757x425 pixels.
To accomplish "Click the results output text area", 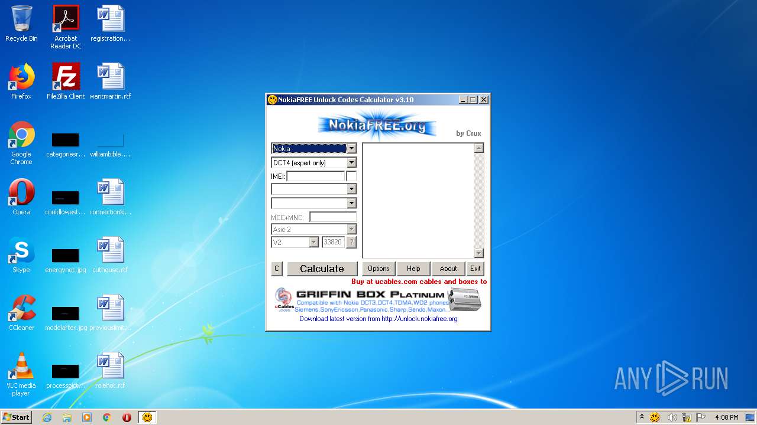I will pos(418,201).
